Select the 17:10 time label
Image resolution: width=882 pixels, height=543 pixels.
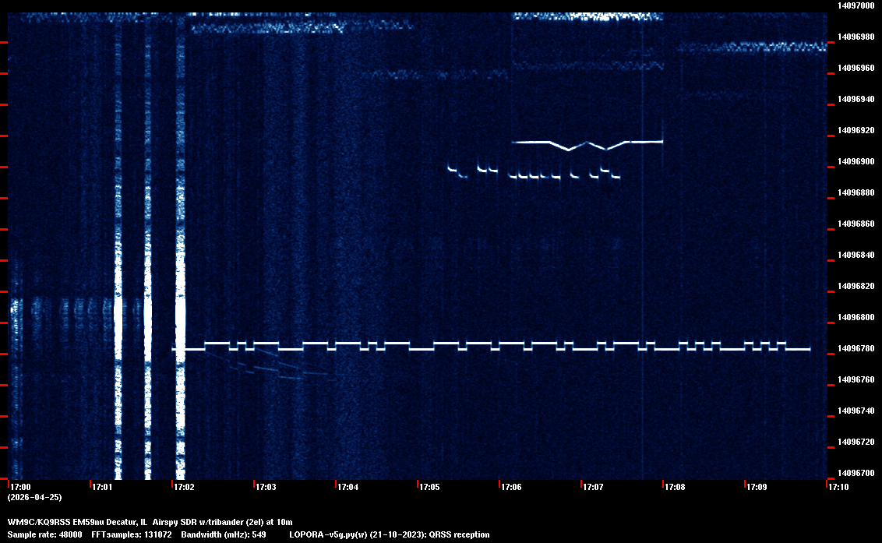(x=838, y=487)
